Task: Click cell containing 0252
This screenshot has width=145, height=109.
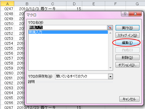Action: point(7,33)
